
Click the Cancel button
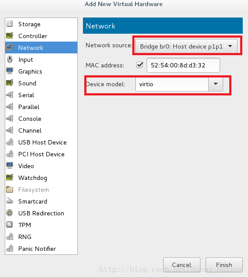pos(182,265)
